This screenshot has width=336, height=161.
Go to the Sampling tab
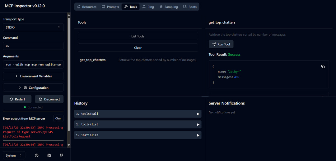pyautogui.click(x=168, y=7)
